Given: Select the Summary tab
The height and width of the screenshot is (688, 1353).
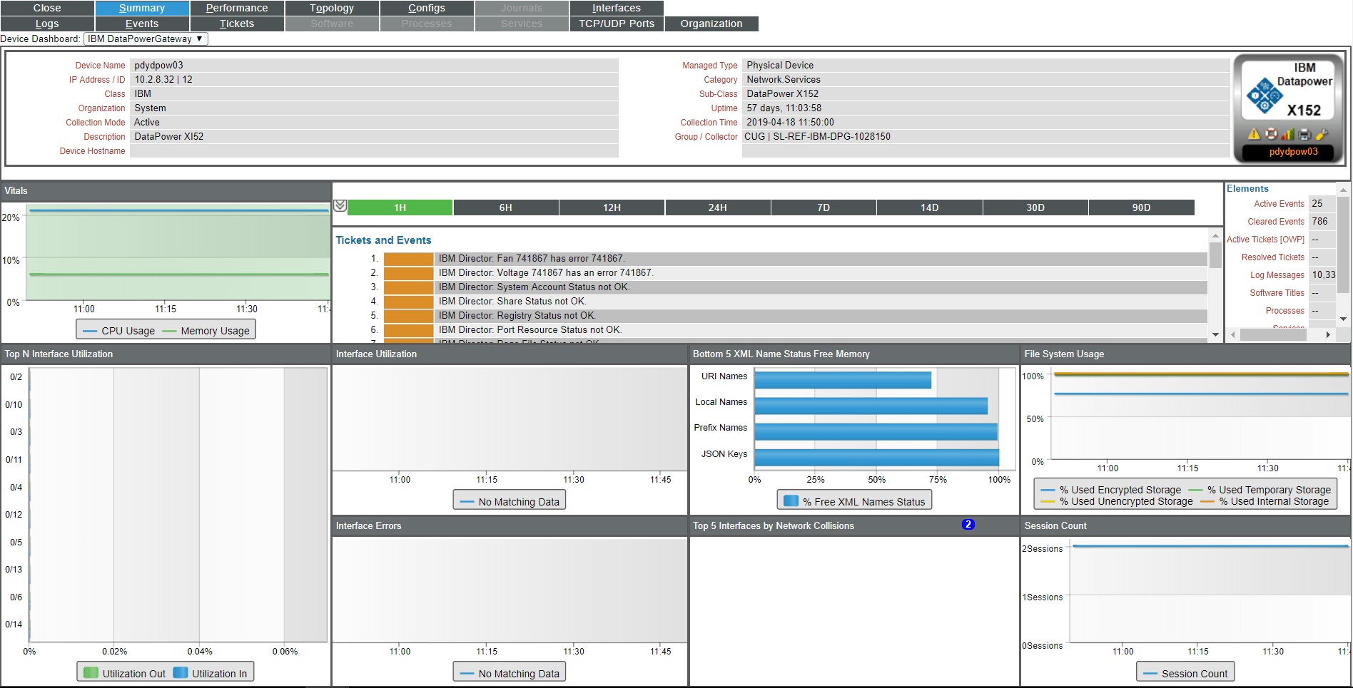Looking at the screenshot, I should pos(142,8).
